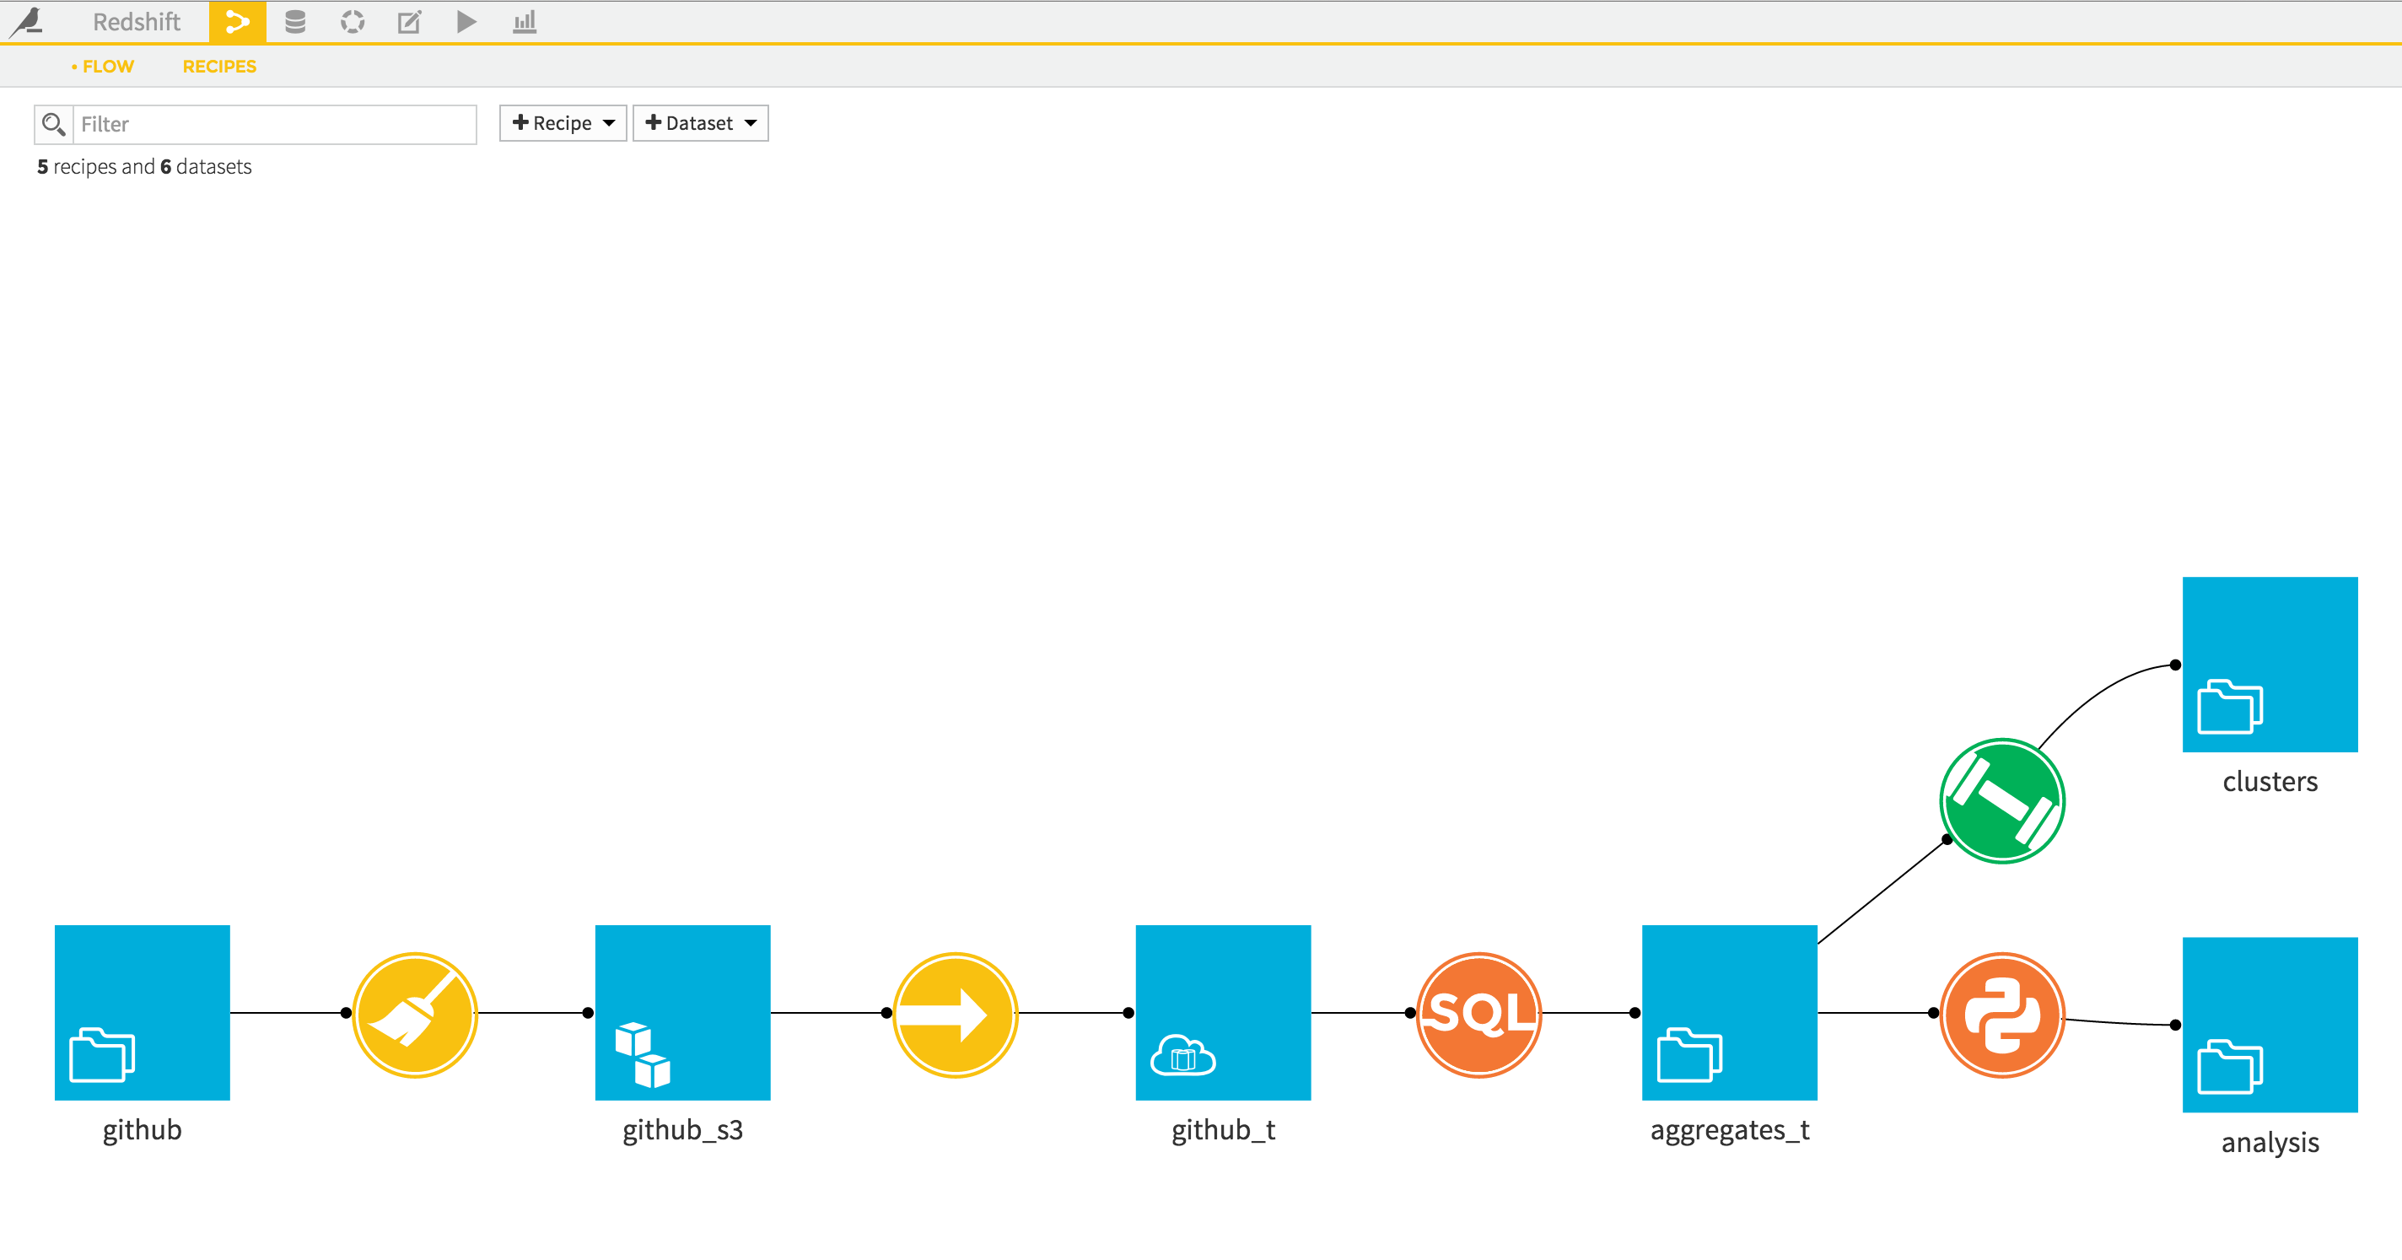
Task: Expand the + Recipe dropdown
Action: click(563, 123)
